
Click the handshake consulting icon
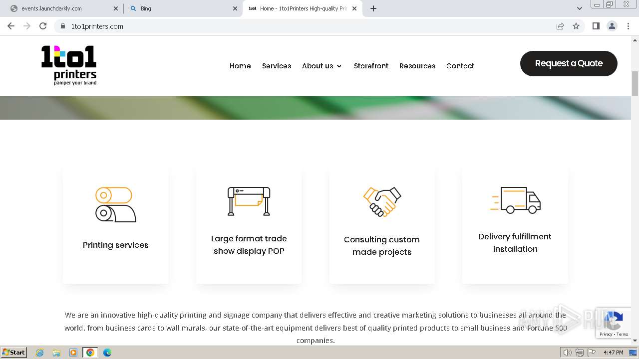click(382, 201)
